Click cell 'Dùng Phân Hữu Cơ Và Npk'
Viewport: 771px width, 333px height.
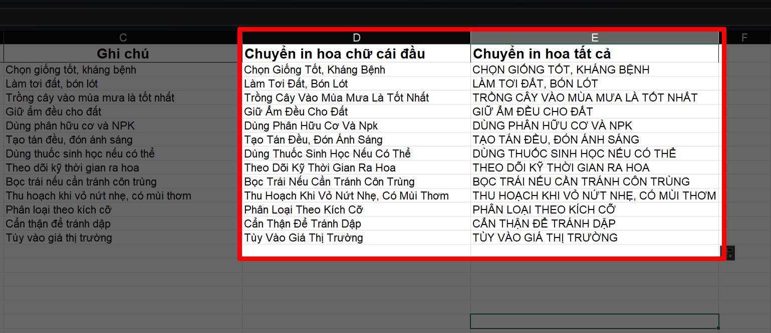tap(356, 125)
